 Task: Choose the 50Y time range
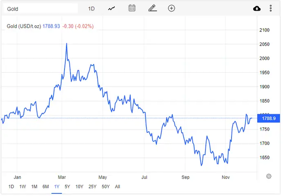[x=106, y=187]
